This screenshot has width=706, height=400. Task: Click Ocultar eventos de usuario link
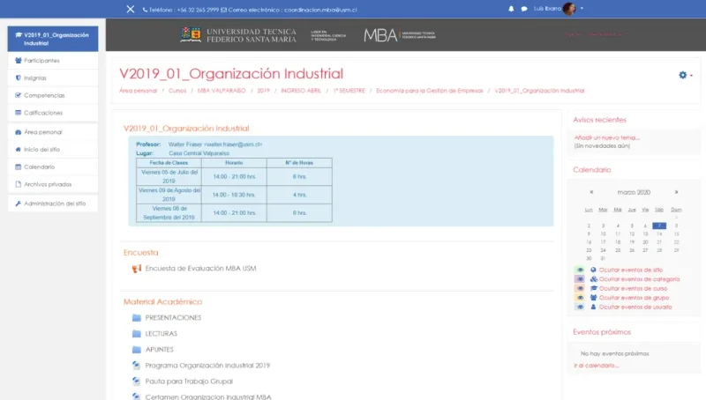click(x=635, y=307)
